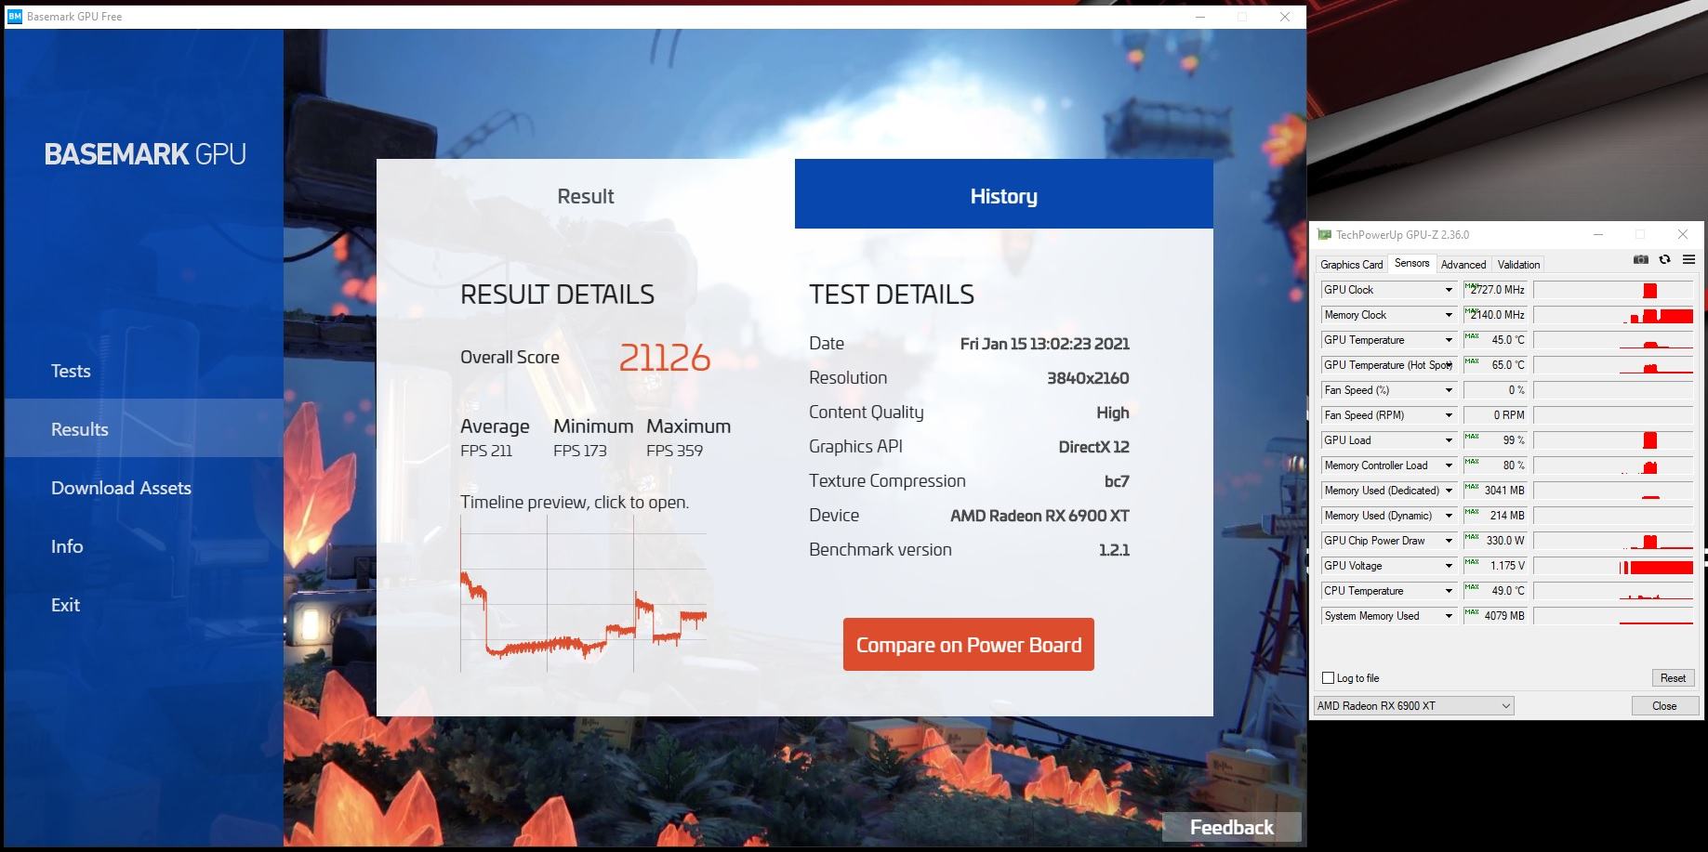Screen dimensions: 1708x852
Task: Open the Fan Speed (RPM) dropdown
Action: coord(1448,415)
